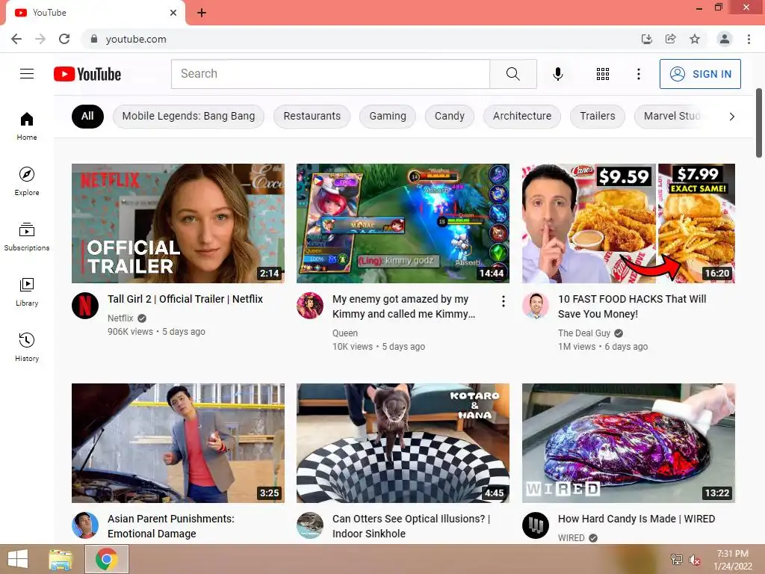This screenshot has height=574, width=765.
Task: Click the Netflix channel avatar
Action: tap(85, 306)
